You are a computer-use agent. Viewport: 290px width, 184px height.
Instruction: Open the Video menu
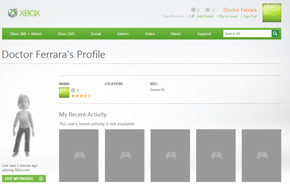pos(150,34)
